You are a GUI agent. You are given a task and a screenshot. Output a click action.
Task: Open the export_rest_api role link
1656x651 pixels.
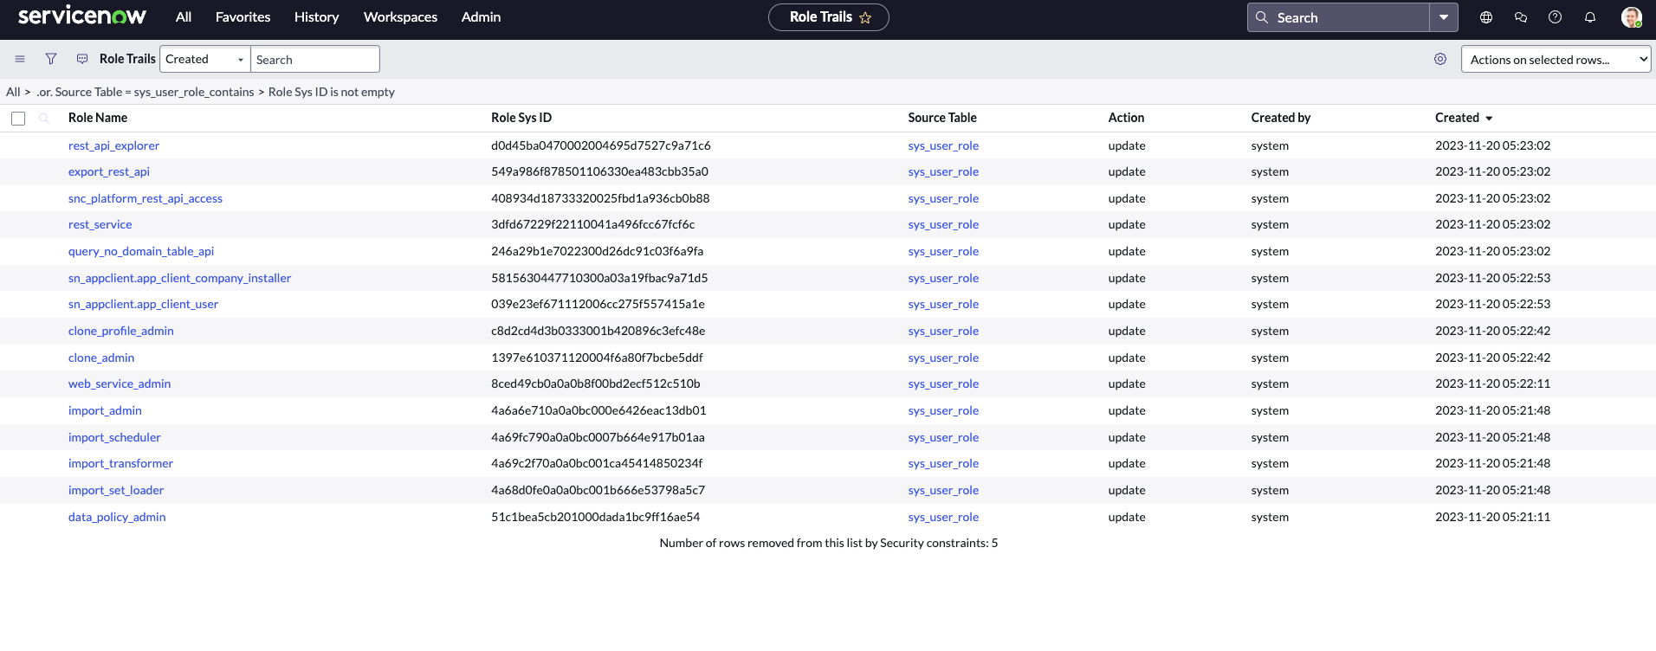point(109,171)
